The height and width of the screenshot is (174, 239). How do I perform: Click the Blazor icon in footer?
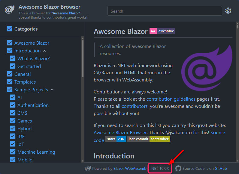tap(88, 168)
